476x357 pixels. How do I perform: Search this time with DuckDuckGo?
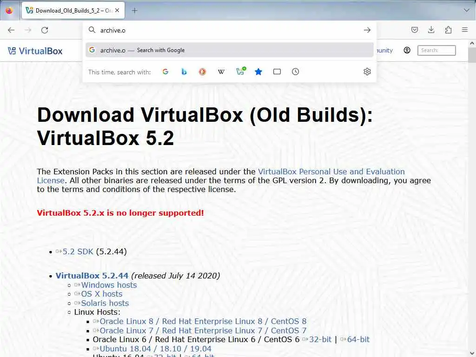tap(203, 72)
